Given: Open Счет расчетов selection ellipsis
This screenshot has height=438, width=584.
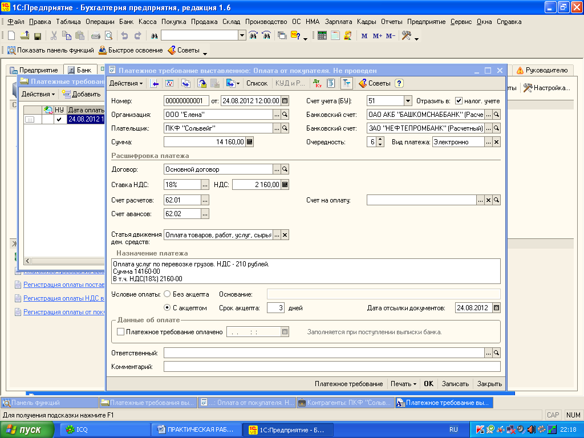Looking at the screenshot, I should click(x=205, y=200).
